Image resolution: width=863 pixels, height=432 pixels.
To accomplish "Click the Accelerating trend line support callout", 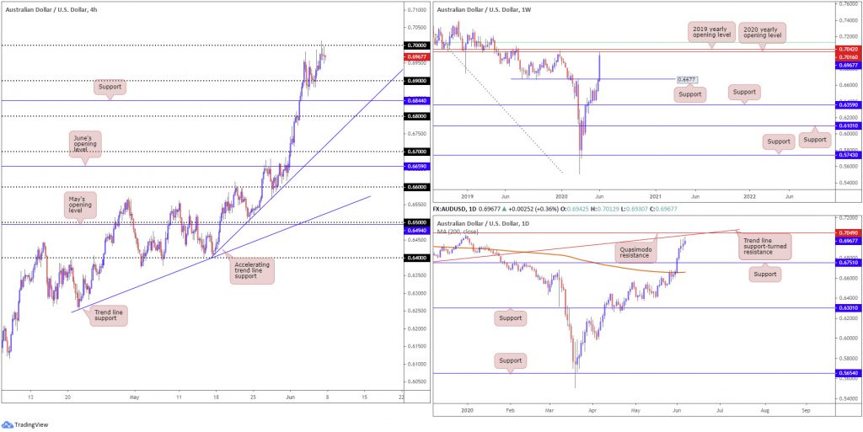I will tap(251, 271).
